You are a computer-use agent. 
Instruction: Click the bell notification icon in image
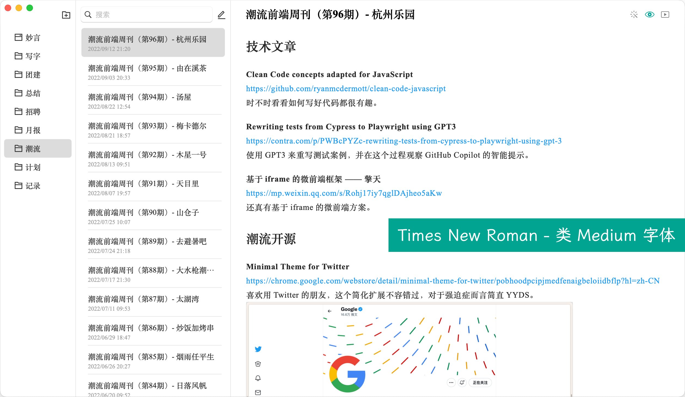(258, 378)
